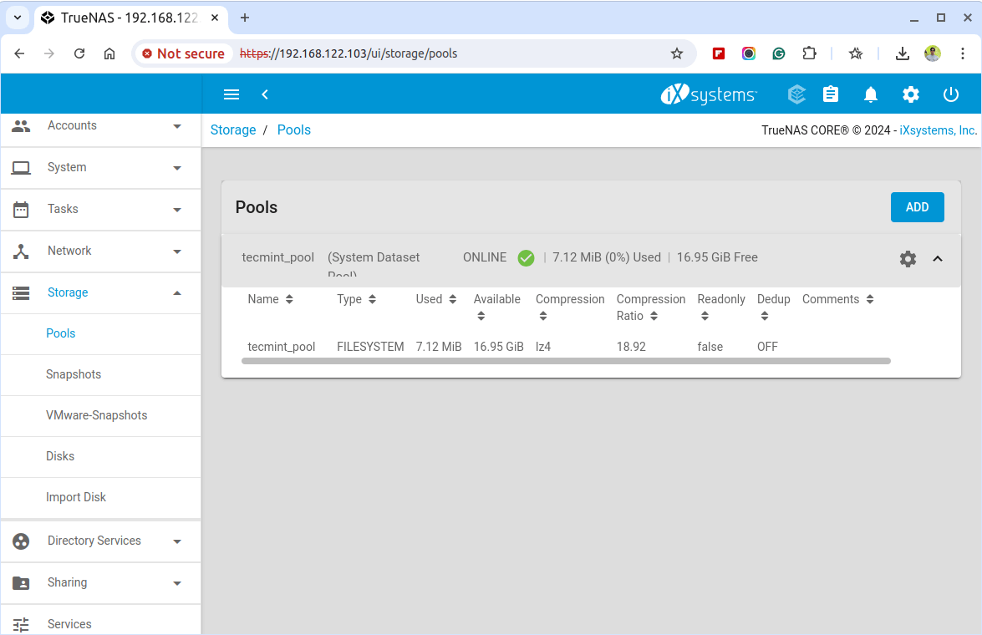Click the Grammarly extension icon
Viewport: 982px width, 635px height.
(x=778, y=53)
